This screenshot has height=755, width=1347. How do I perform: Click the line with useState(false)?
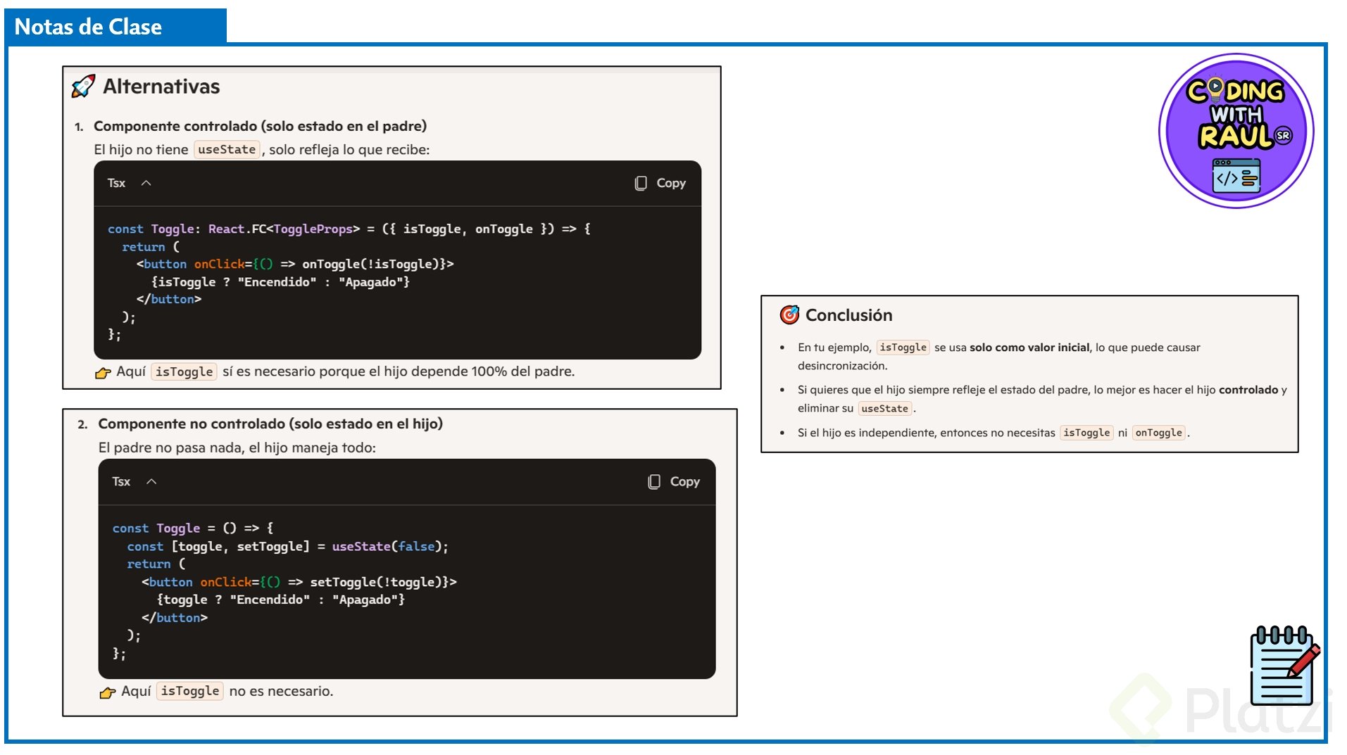click(287, 546)
